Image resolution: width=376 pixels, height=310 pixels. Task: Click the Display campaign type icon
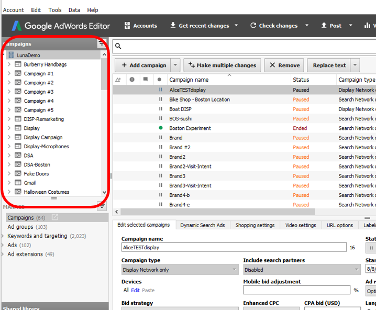(x=18, y=128)
